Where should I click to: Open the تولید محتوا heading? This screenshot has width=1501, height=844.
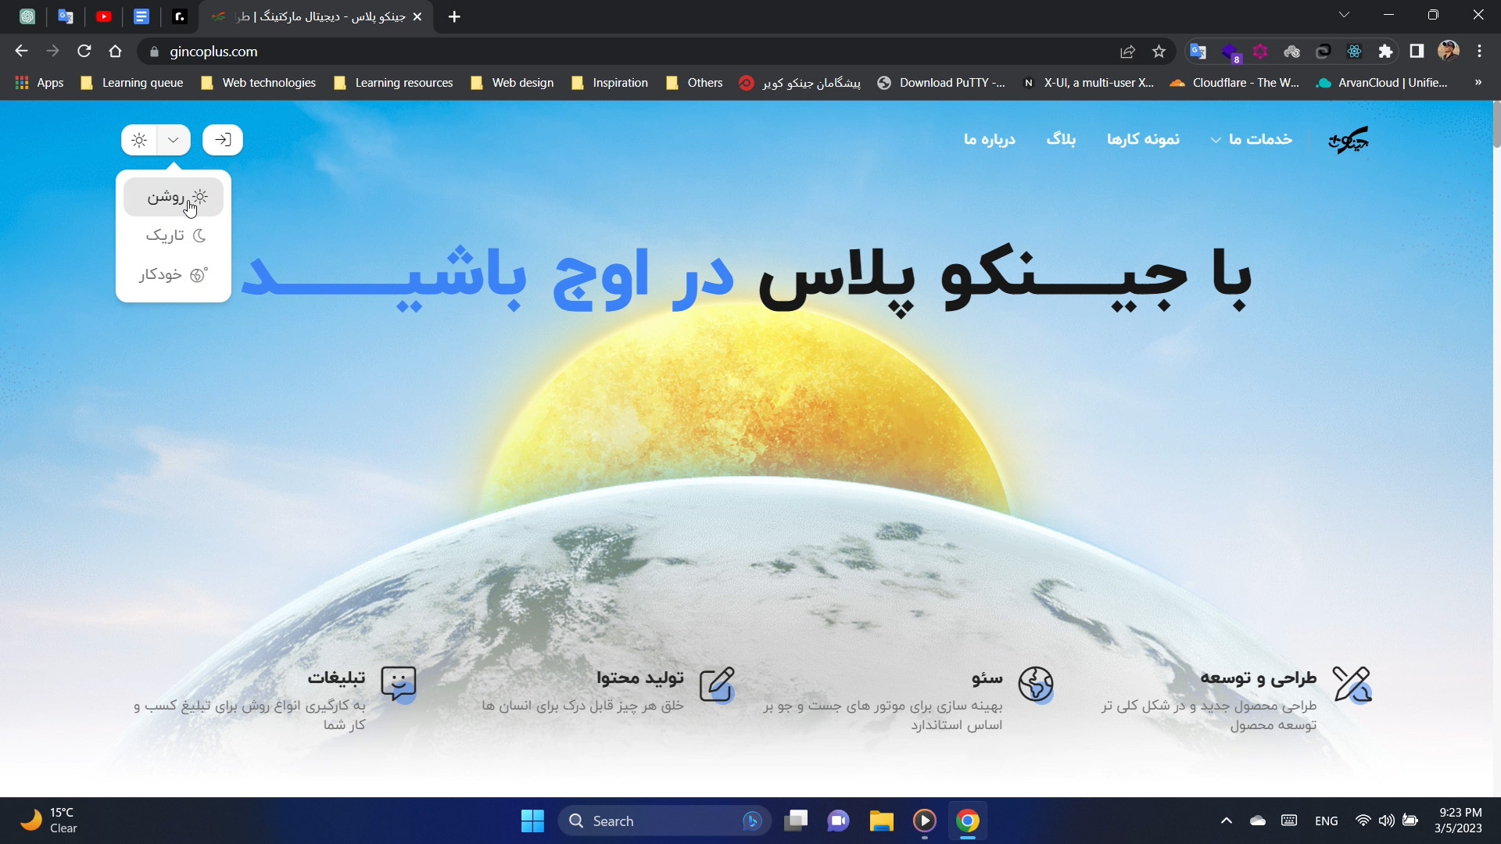(640, 678)
